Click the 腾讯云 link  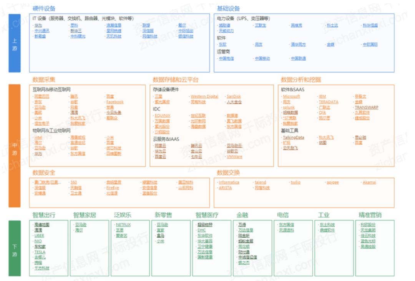(x=196, y=146)
